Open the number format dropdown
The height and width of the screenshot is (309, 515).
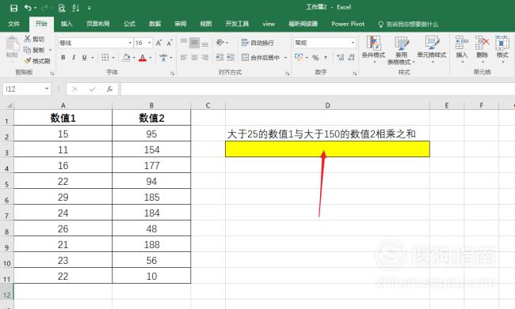(353, 43)
